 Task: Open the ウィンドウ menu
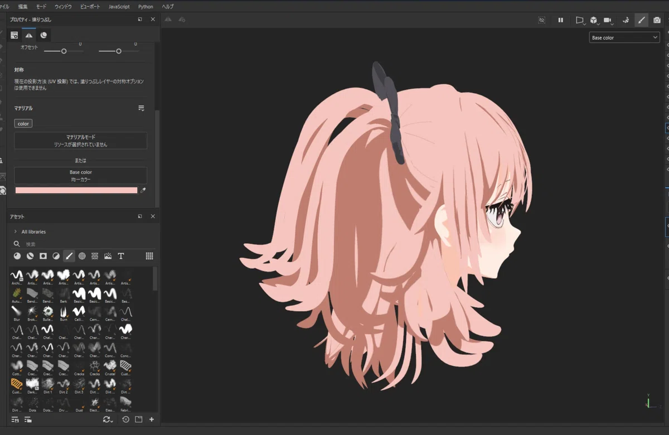(63, 7)
